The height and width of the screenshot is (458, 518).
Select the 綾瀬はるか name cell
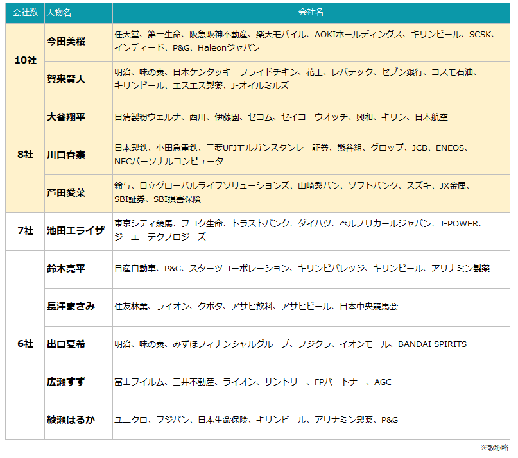[x=71, y=420]
